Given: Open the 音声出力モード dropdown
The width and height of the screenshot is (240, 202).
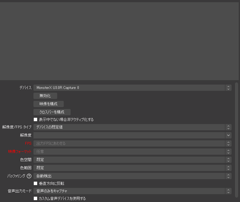Looking at the screenshot, I should pyautogui.click(x=132, y=191).
